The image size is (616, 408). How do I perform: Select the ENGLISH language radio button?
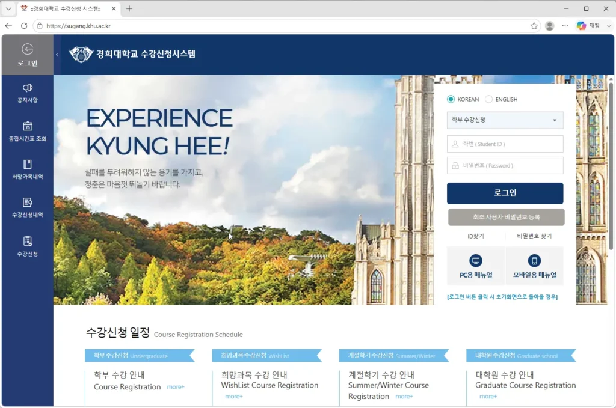(488, 99)
